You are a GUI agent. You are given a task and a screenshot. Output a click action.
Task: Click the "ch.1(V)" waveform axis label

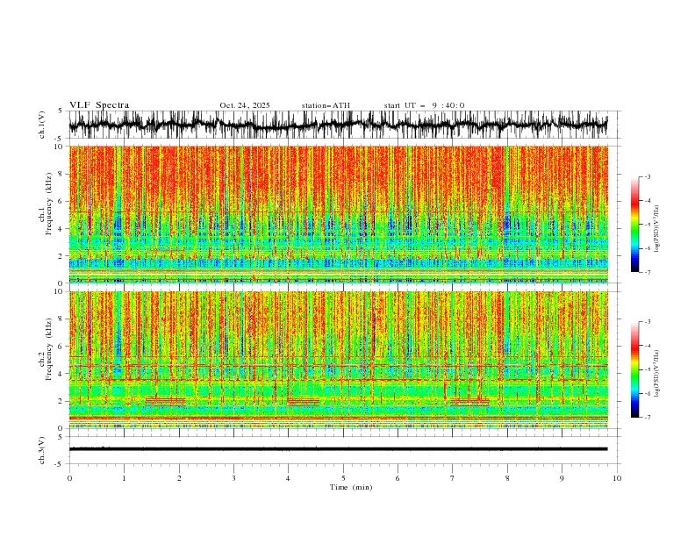42,125
